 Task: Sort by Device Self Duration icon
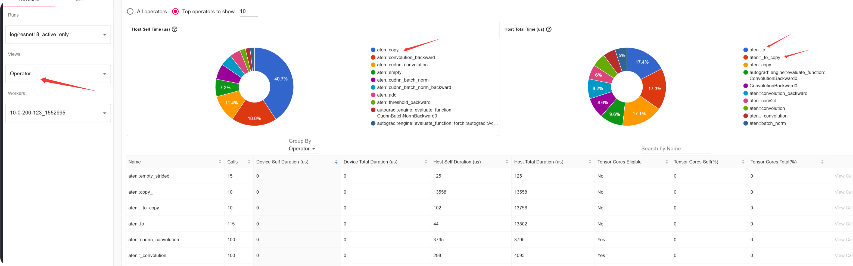[336, 162]
